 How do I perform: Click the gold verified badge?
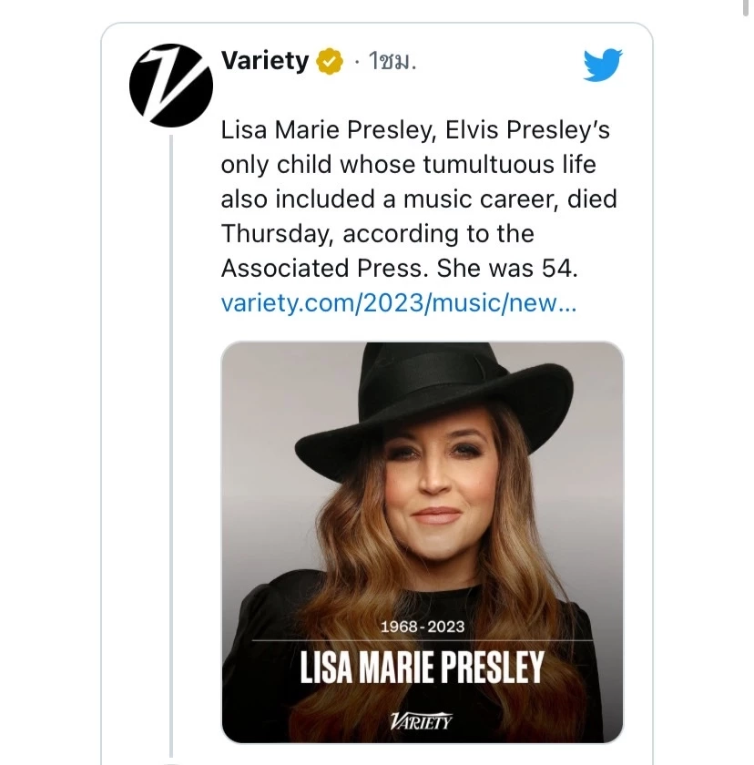329,62
